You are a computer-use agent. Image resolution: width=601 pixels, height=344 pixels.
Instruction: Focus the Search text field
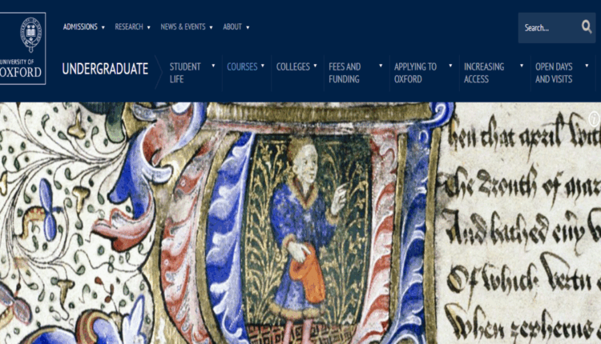(x=549, y=28)
